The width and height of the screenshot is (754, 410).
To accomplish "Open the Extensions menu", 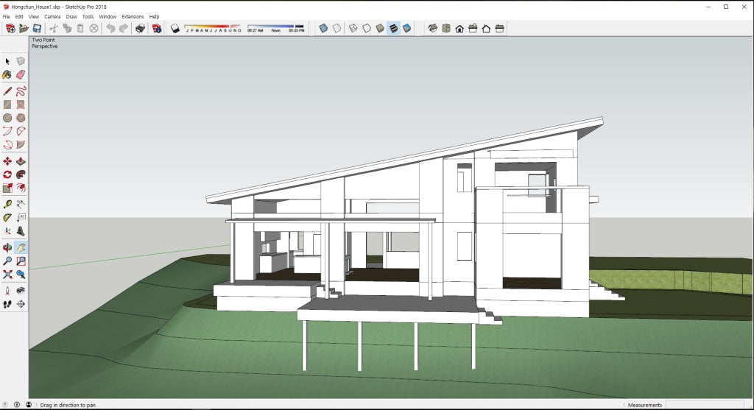I will coord(133,16).
